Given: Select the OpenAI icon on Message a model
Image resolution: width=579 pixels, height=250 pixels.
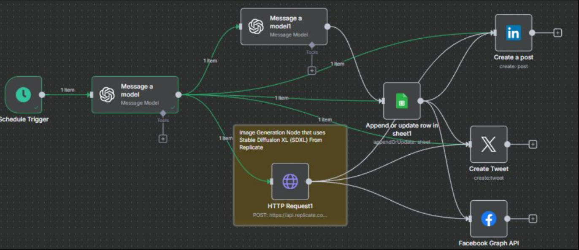Looking at the screenshot, I should [107, 94].
